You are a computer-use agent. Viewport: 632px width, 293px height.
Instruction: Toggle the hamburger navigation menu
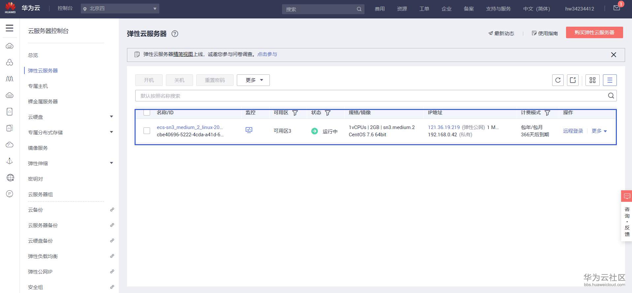click(10, 28)
